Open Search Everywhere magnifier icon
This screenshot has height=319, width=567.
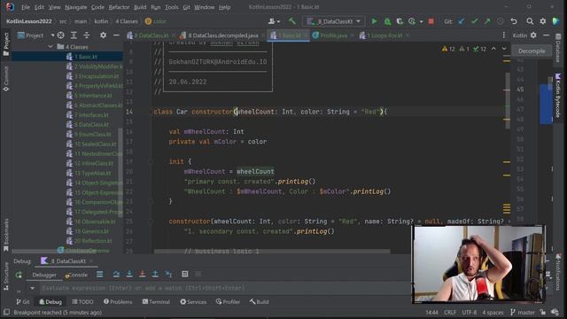[x=530, y=21]
